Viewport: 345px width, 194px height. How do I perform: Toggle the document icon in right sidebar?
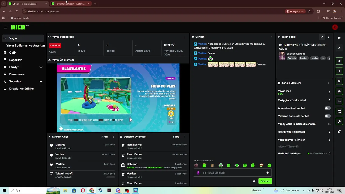[x=339, y=81]
